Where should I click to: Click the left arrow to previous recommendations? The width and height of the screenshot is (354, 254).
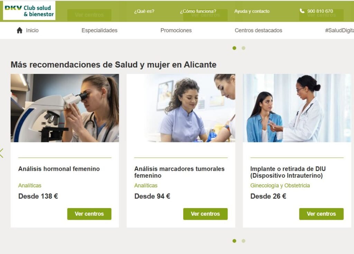point(2,153)
